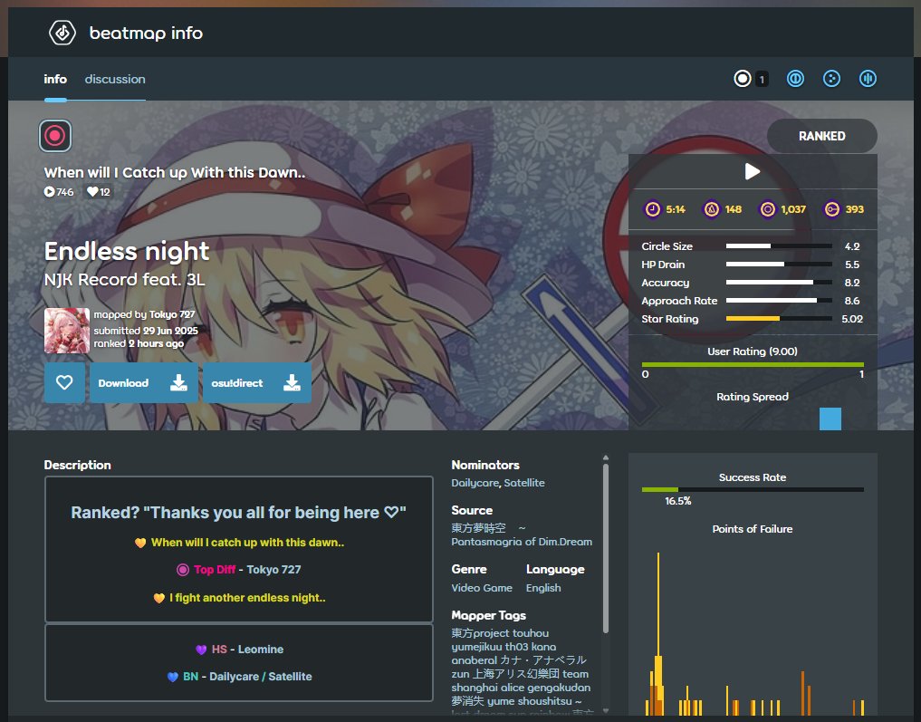The height and width of the screenshot is (722, 921).
Task: Click the Download button
Action: (144, 382)
